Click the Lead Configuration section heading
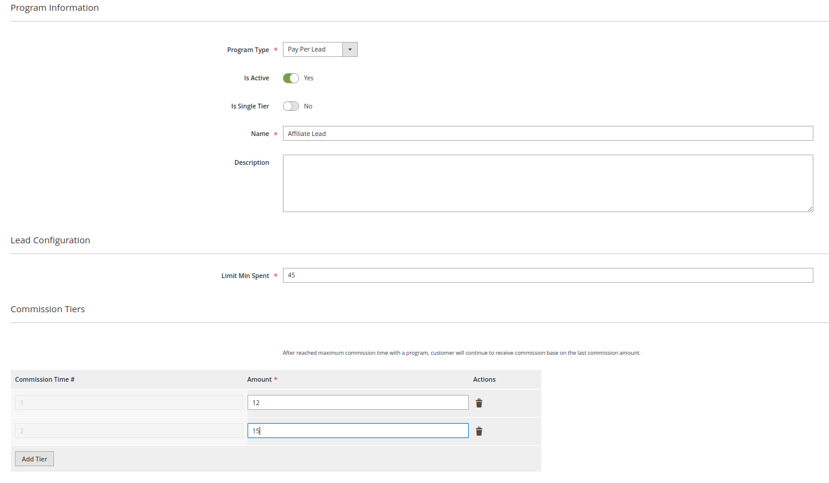This screenshot has height=483, width=829. tap(50, 240)
